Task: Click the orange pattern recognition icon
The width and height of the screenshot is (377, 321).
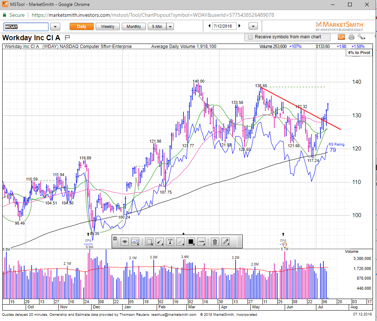Action: (341, 37)
